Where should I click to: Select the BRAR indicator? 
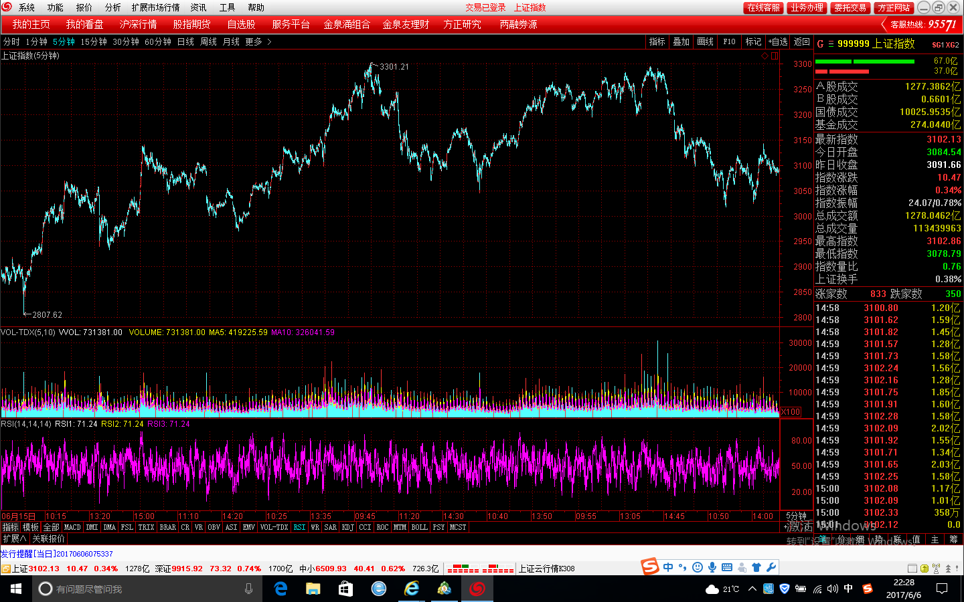tap(167, 527)
